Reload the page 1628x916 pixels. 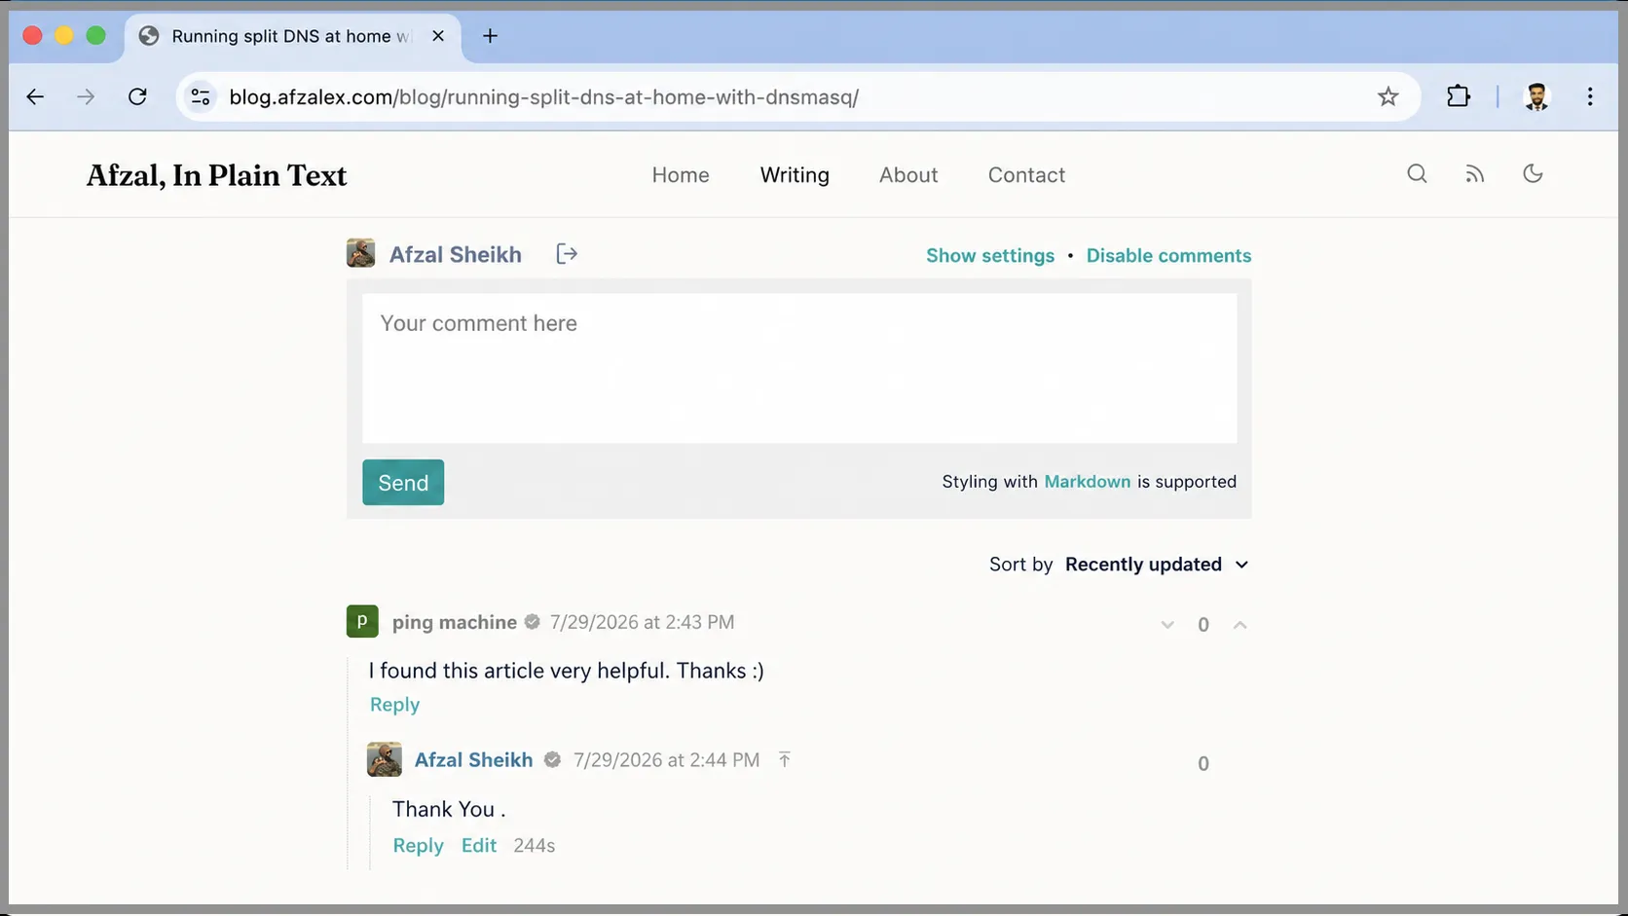coord(137,96)
